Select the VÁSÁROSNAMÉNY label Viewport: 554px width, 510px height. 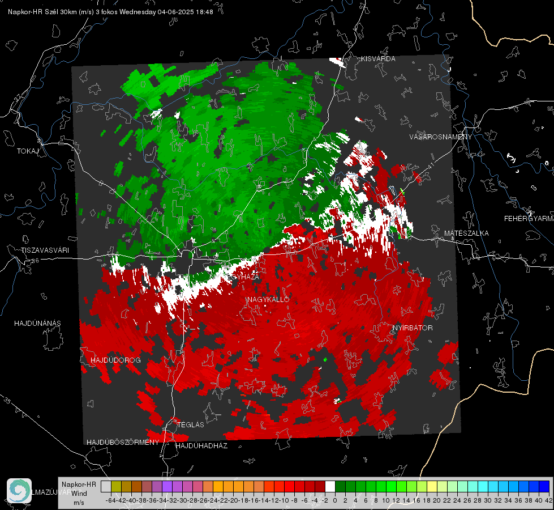441,137
